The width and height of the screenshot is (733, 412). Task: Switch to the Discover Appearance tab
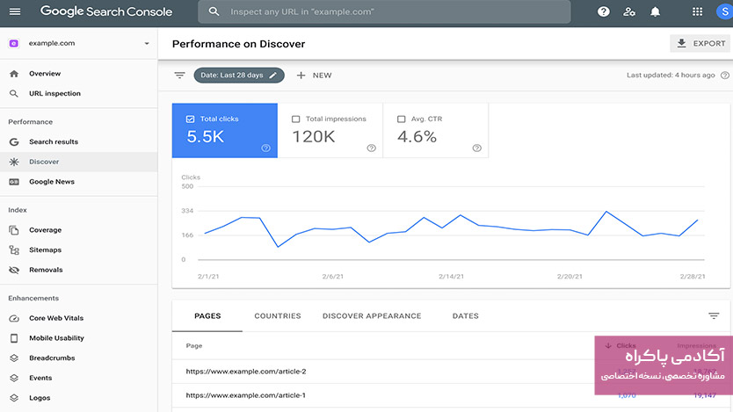372,316
